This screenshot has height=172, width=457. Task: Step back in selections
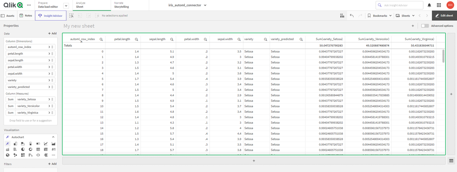80,16
